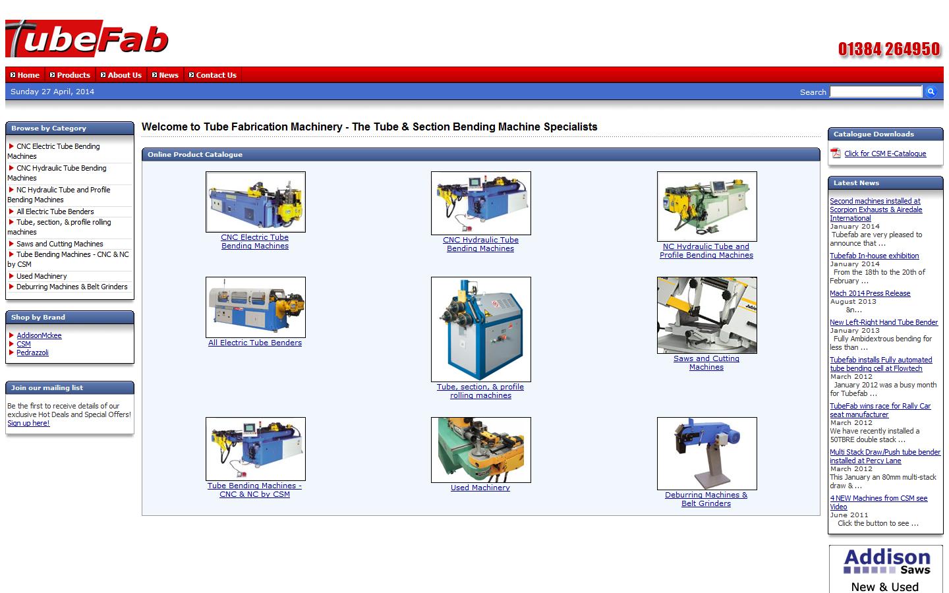This screenshot has height=593, width=949.
Task: Follow the 'Sign up here!' mailing list link
Action: [x=28, y=423]
